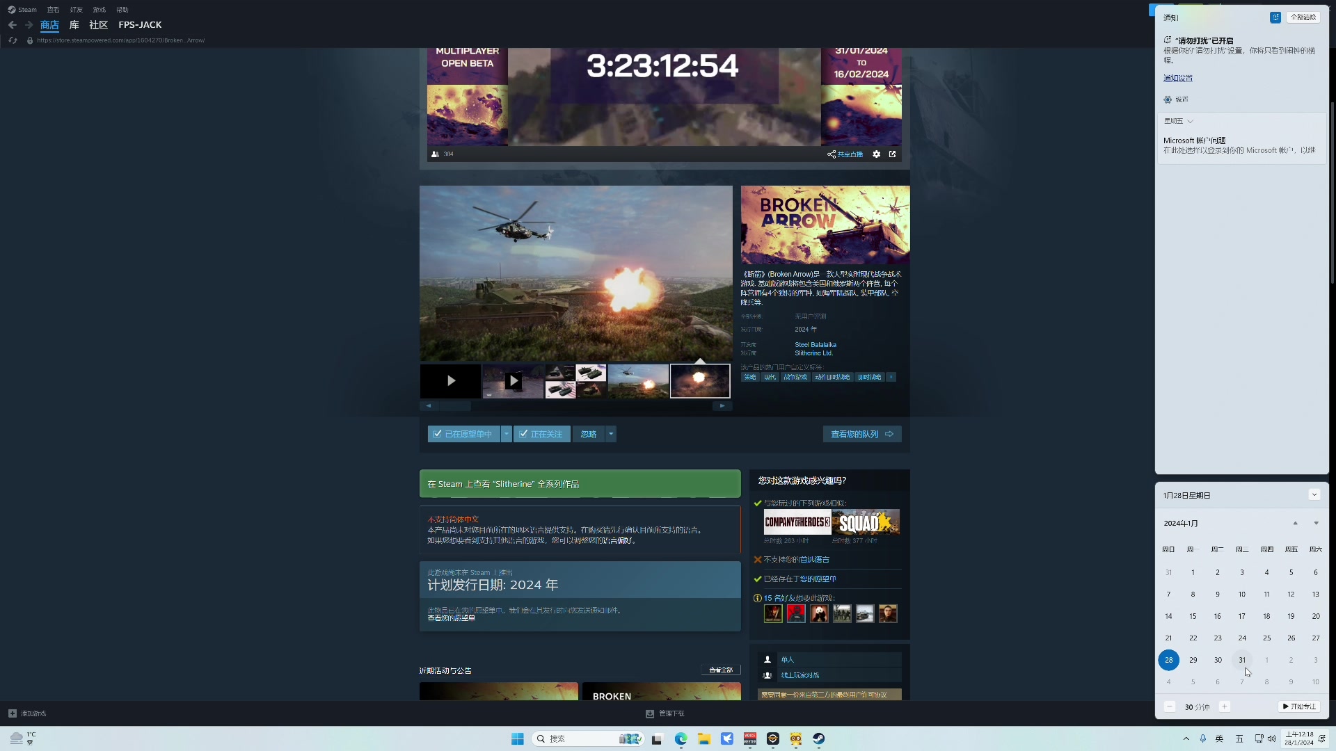The image size is (1336, 751).
Task: Open publisher link Slitherine Ltd.
Action: (813, 353)
